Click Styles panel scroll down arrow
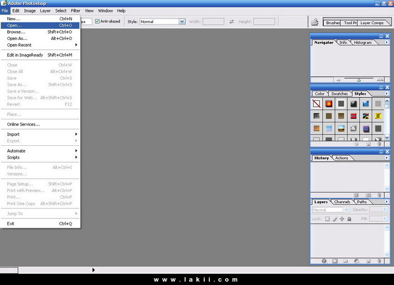Screen dimensions: 394x285 tap(387, 137)
